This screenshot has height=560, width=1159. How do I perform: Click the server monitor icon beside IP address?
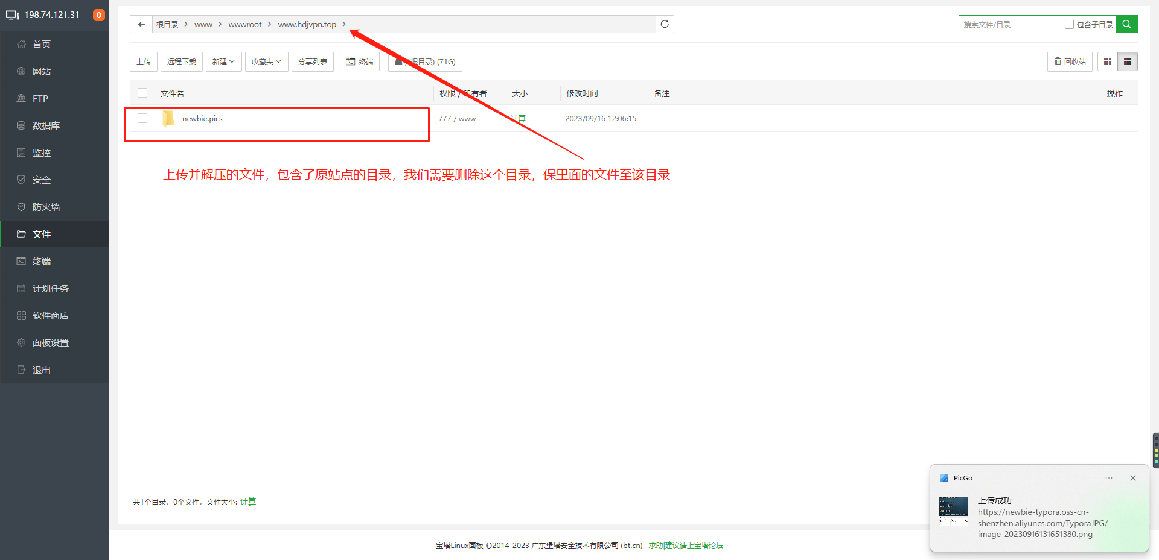pos(13,15)
